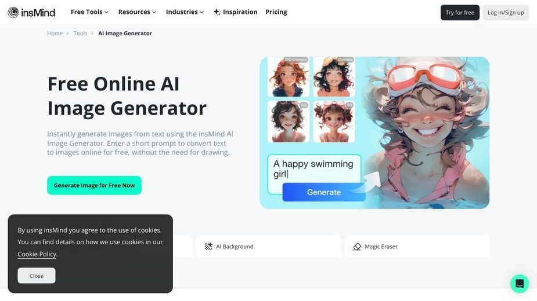Expand the Resources dropdown menu

[x=137, y=12]
